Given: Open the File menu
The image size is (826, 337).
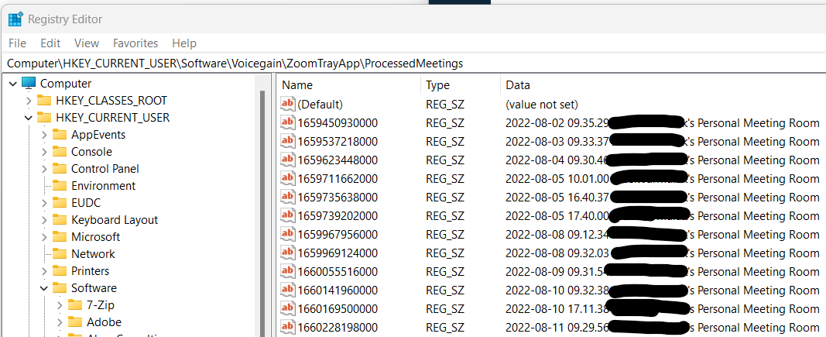Looking at the screenshot, I should (x=17, y=43).
